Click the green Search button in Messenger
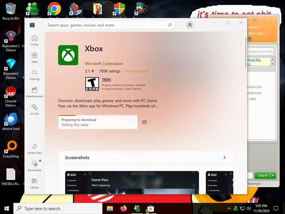Viewport: 285px width, 214px height. (x=263, y=176)
